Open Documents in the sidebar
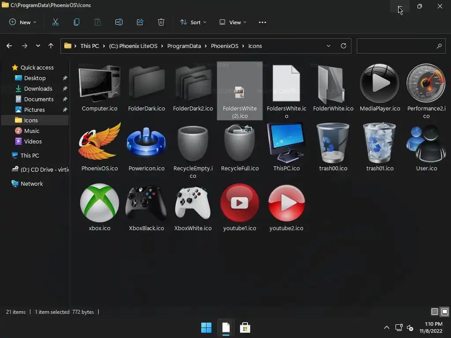This screenshot has height=338, width=451. [39, 99]
